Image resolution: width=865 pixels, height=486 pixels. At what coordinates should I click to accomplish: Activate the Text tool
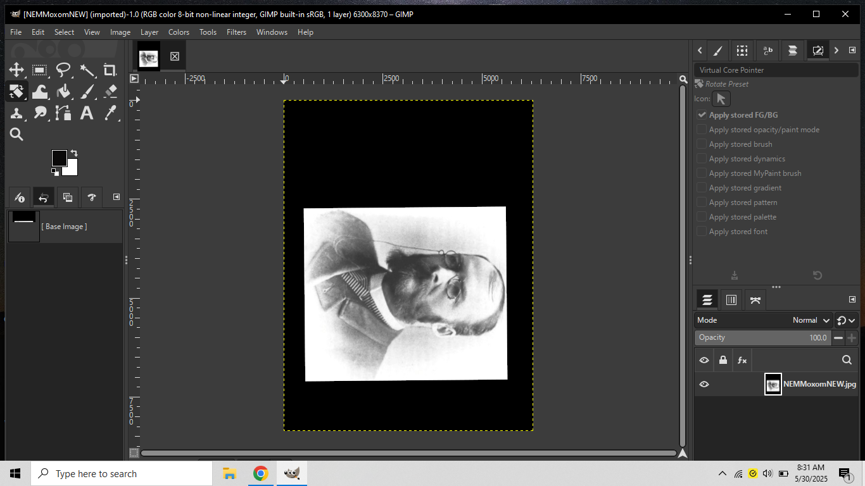coord(87,113)
